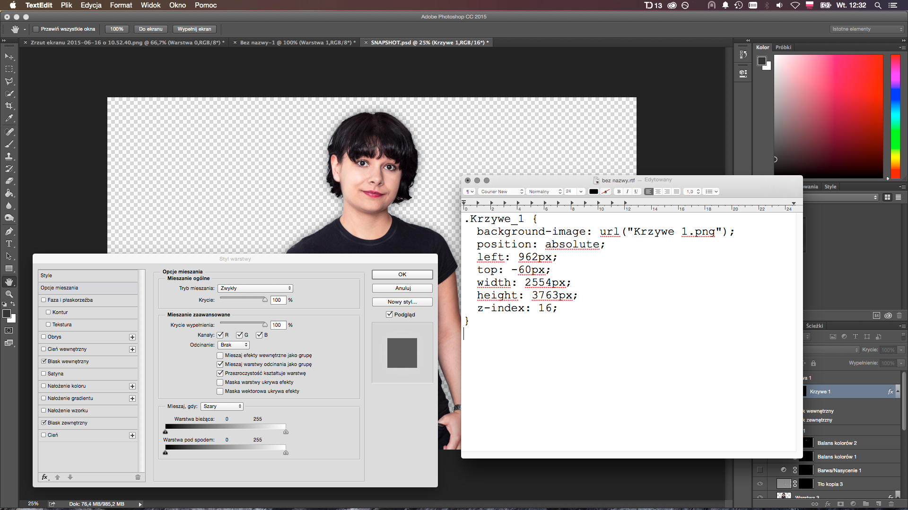Click Krycie wypełnienia value field
The width and height of the screenshot is (908, 510).
pos(278,325)
